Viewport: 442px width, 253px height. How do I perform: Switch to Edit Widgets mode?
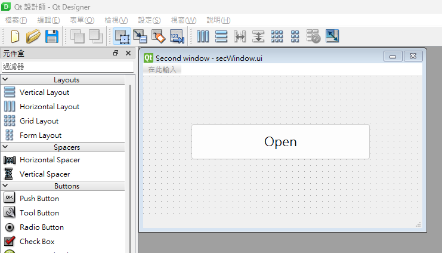pyautogui.click(x=122, y=36)
